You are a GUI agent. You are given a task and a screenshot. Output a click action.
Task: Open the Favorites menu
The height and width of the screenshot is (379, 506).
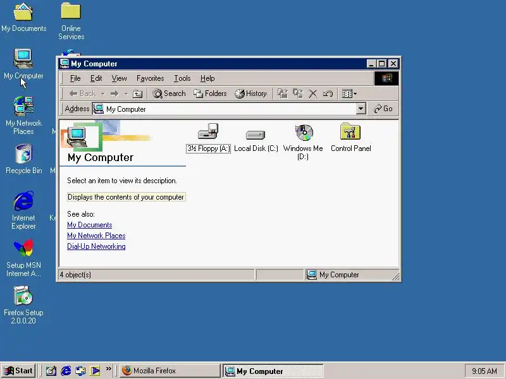tap(150, 78)
